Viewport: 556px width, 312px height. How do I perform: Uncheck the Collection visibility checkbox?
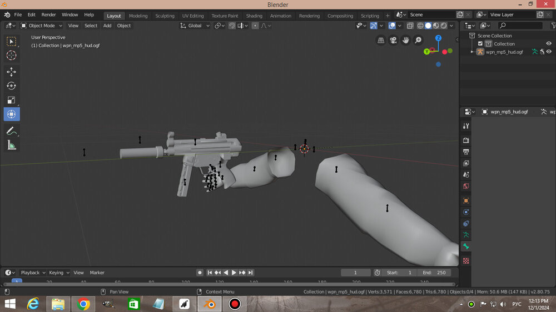click(x=480, y=44)
